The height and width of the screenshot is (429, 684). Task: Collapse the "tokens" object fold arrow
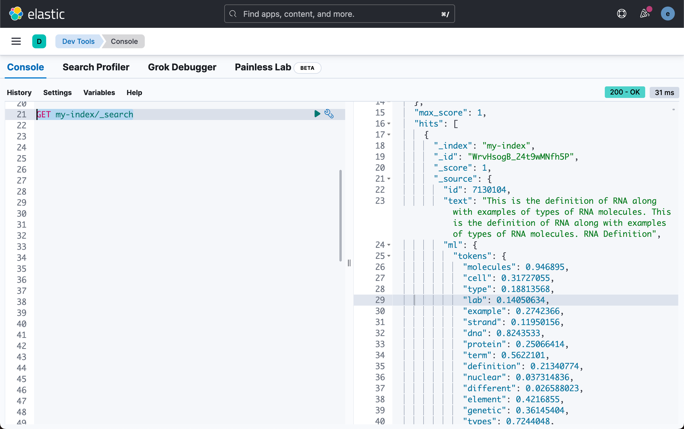pos(389,256)
